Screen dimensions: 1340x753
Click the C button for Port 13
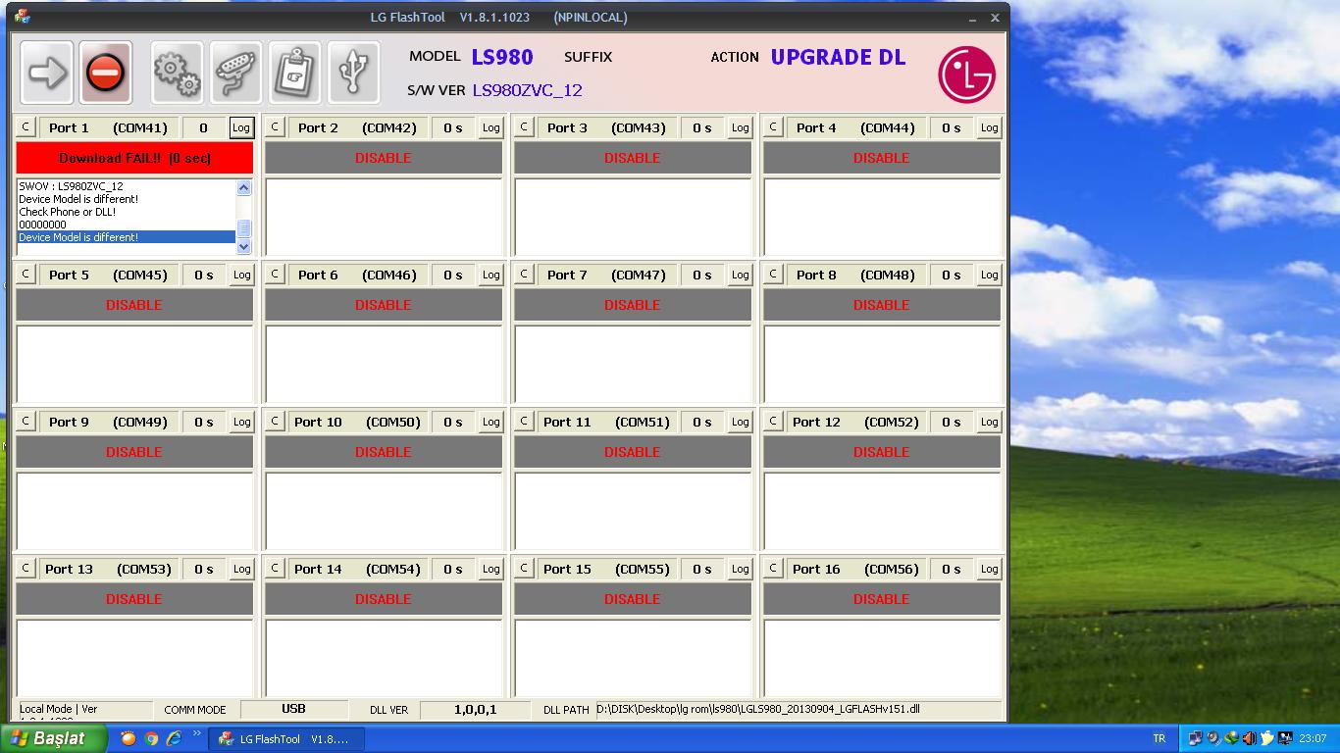pyautogui.click(x=26, y=569)
